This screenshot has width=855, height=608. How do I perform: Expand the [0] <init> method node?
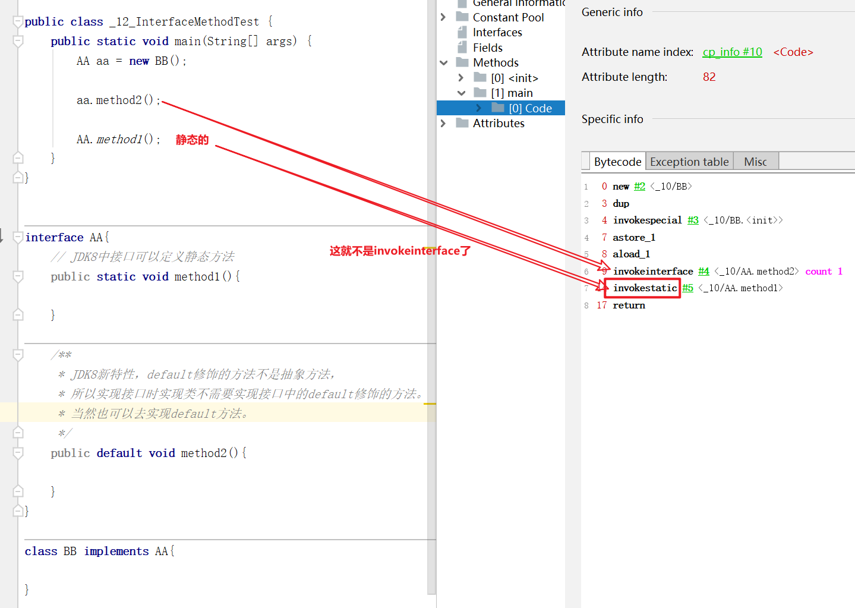461,78
